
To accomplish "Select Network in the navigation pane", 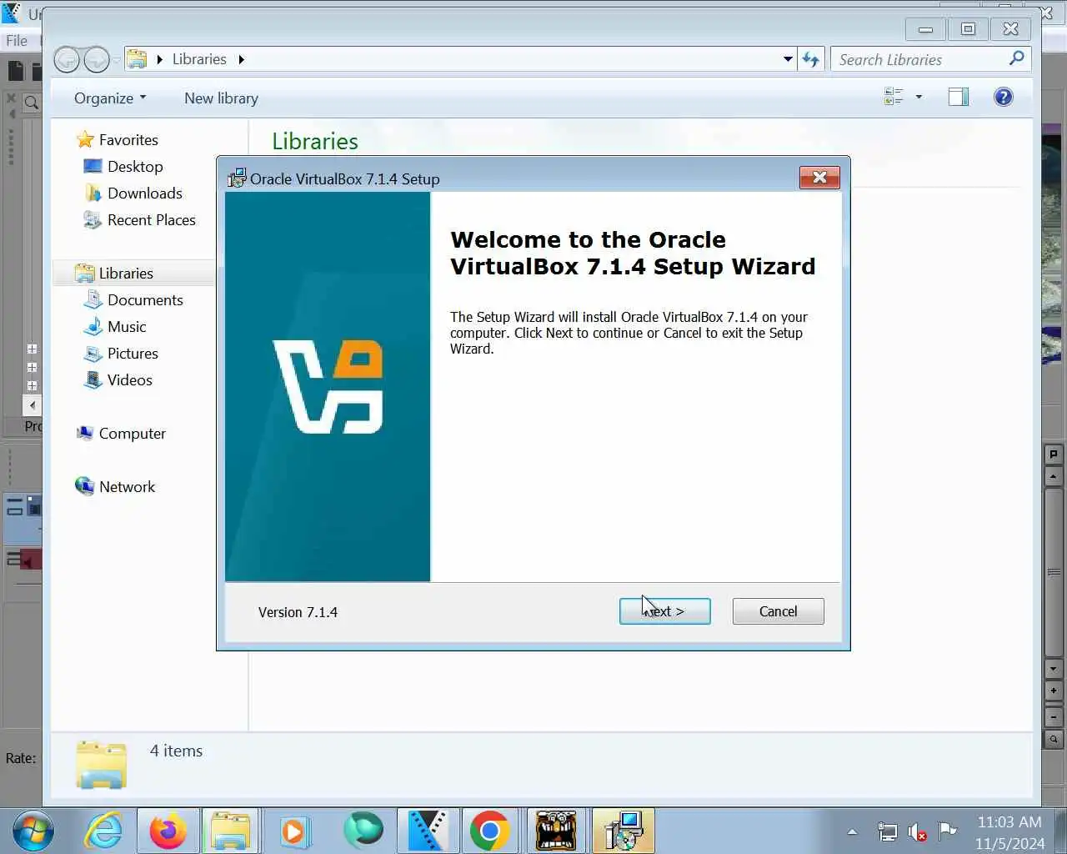I will tap(127, 487).
